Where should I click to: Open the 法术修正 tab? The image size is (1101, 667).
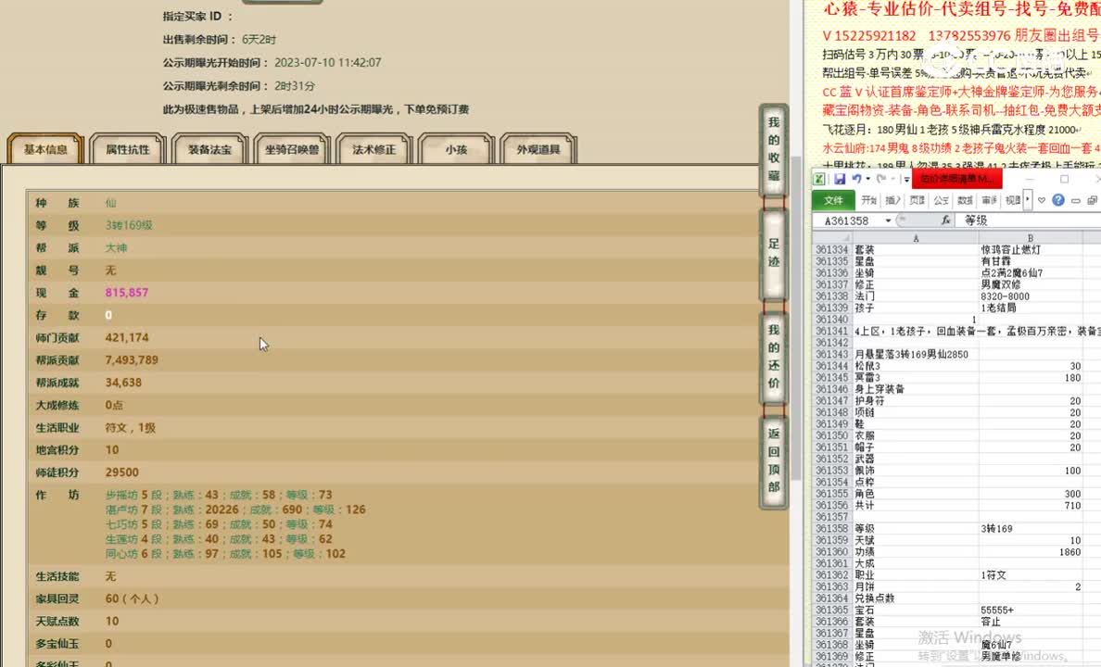[x=374, y=149]
